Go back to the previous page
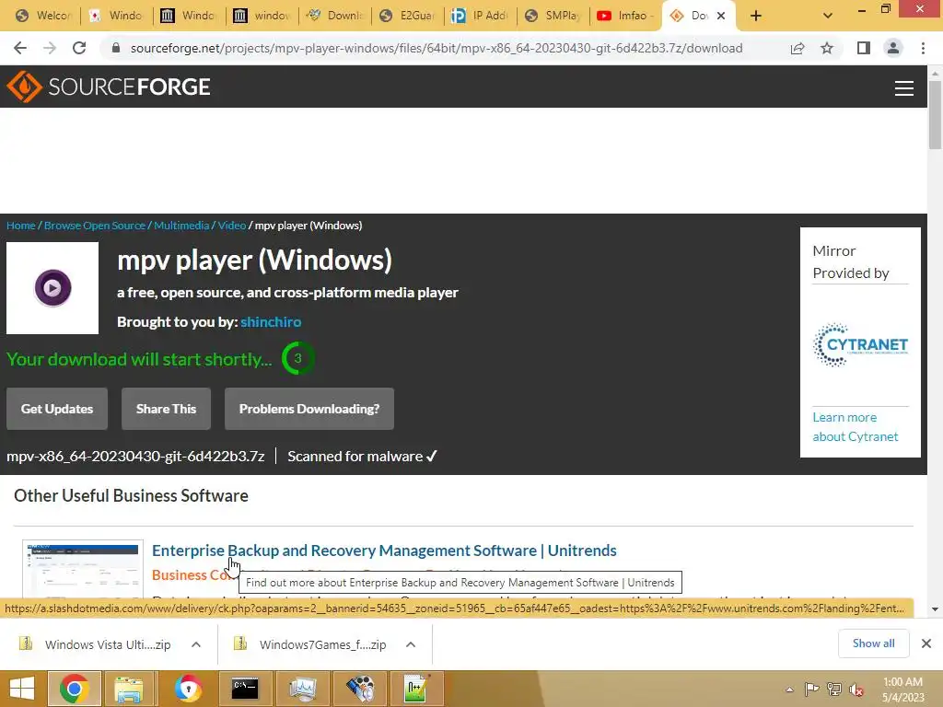Viewport: 943px width, 707px height. [x=20, y=48]
